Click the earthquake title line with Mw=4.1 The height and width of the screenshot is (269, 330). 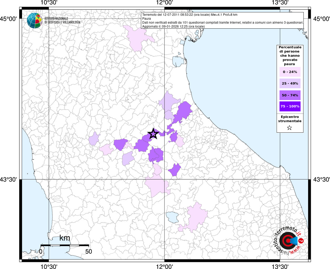click(190, 15)
